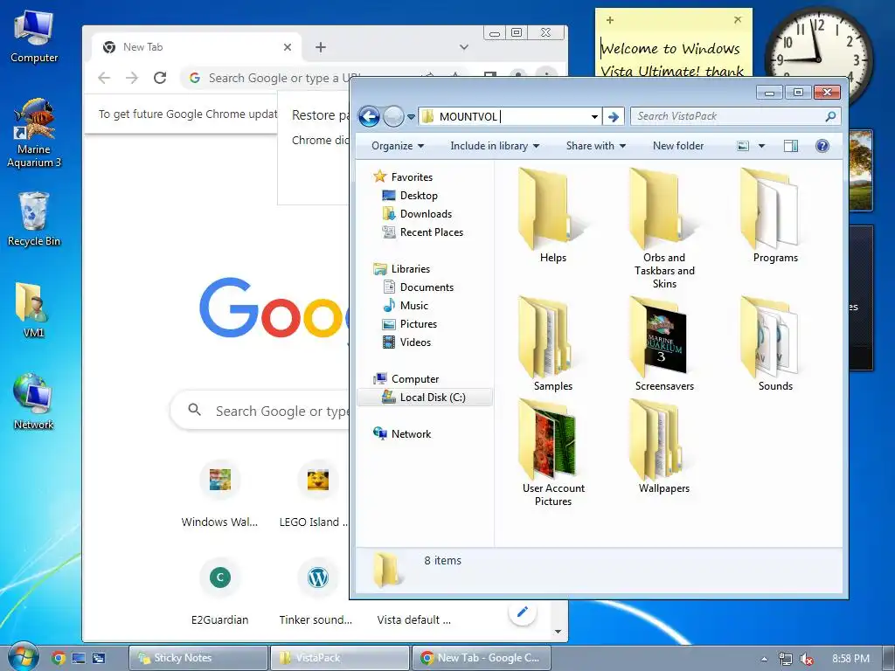The height and width of the screenshot is (671, 895).
Task: Open Explorer help question mark
Action: click(x=822, y=146)
